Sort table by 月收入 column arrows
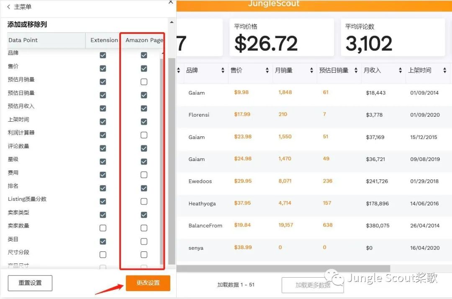The height and width of the screenshot is (299, 452). [401, 70]
